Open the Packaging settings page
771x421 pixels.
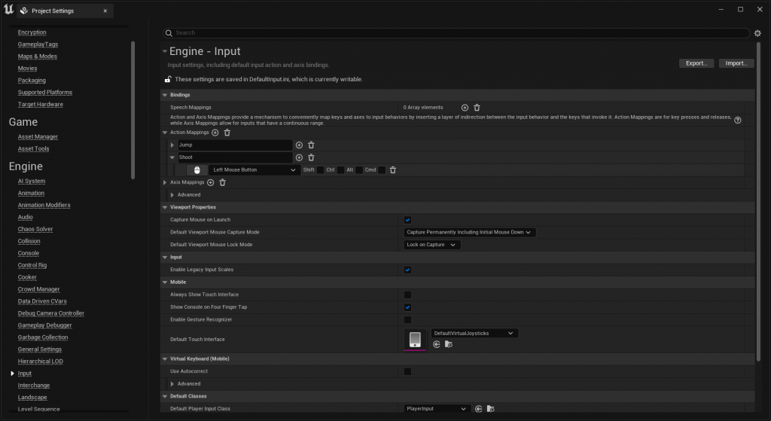point(32,80)
